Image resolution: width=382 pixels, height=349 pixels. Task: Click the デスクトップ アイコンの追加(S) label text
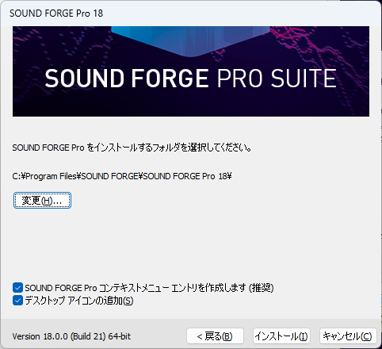tap(79, 301)
